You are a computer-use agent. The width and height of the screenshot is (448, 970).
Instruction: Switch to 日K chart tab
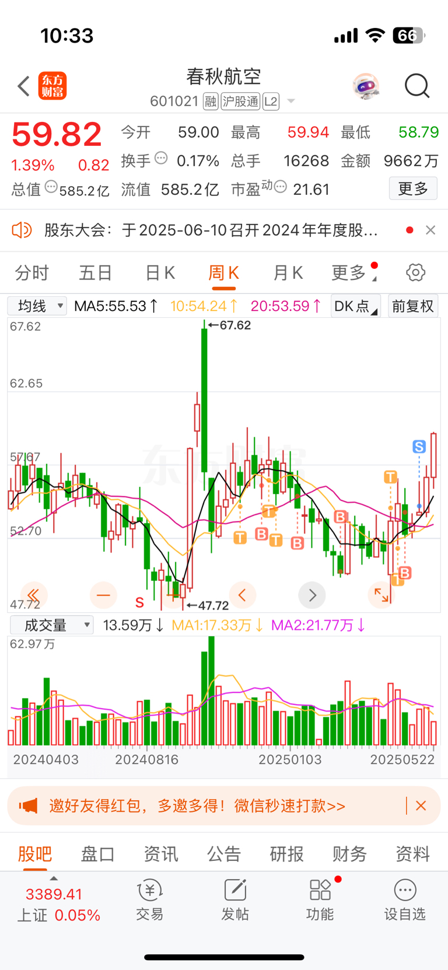(160, 272)
